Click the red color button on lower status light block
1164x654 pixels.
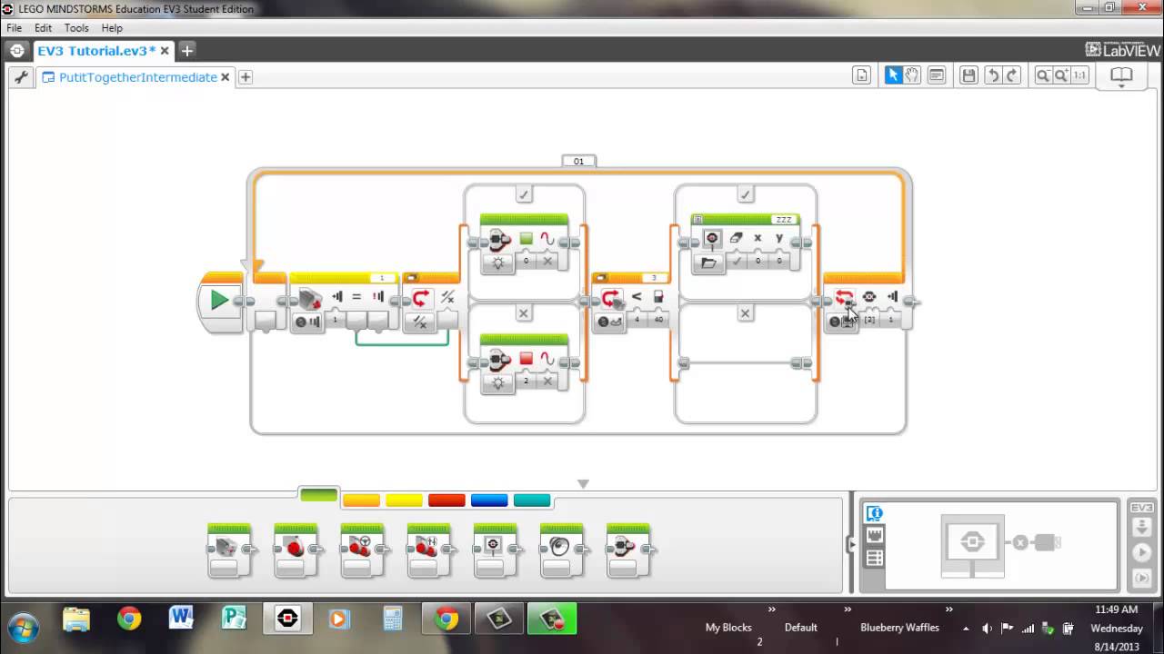click(526, 359)
